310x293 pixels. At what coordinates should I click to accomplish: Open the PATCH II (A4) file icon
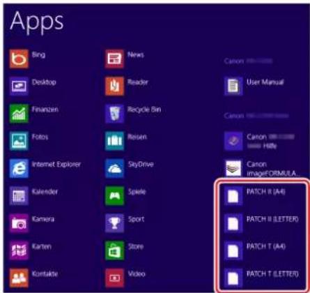[233, 196]
